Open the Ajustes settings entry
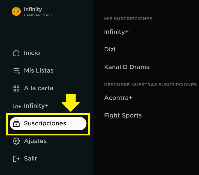This screenshot has width=199, height=175. click(x=35, y=141)
